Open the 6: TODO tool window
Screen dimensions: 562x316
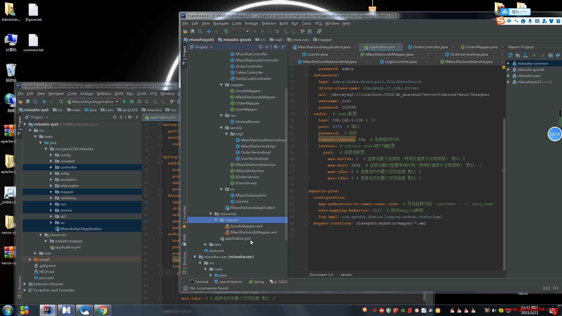coord(278,282)
